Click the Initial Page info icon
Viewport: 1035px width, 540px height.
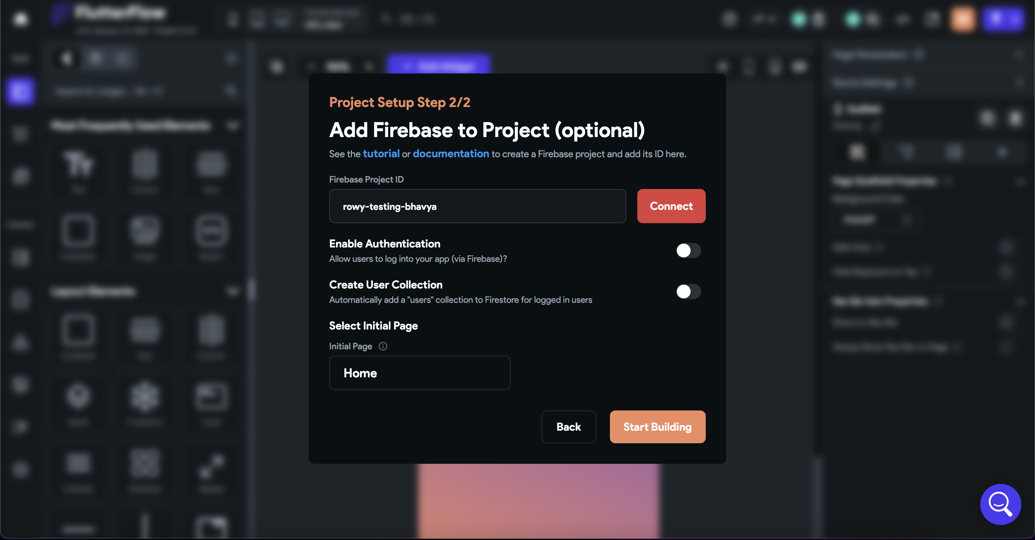[383, 346]
